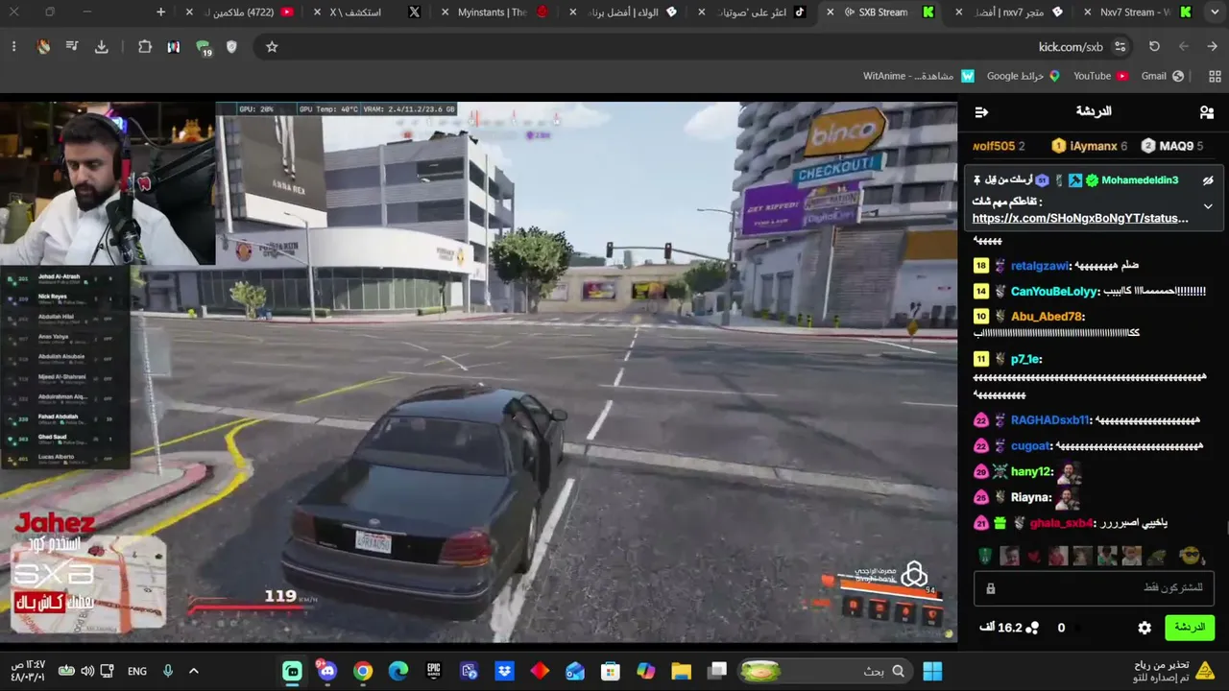Click username Abu_Abed78 in chat
This screenshot has height=691, width=1229.
point(1047,317)
